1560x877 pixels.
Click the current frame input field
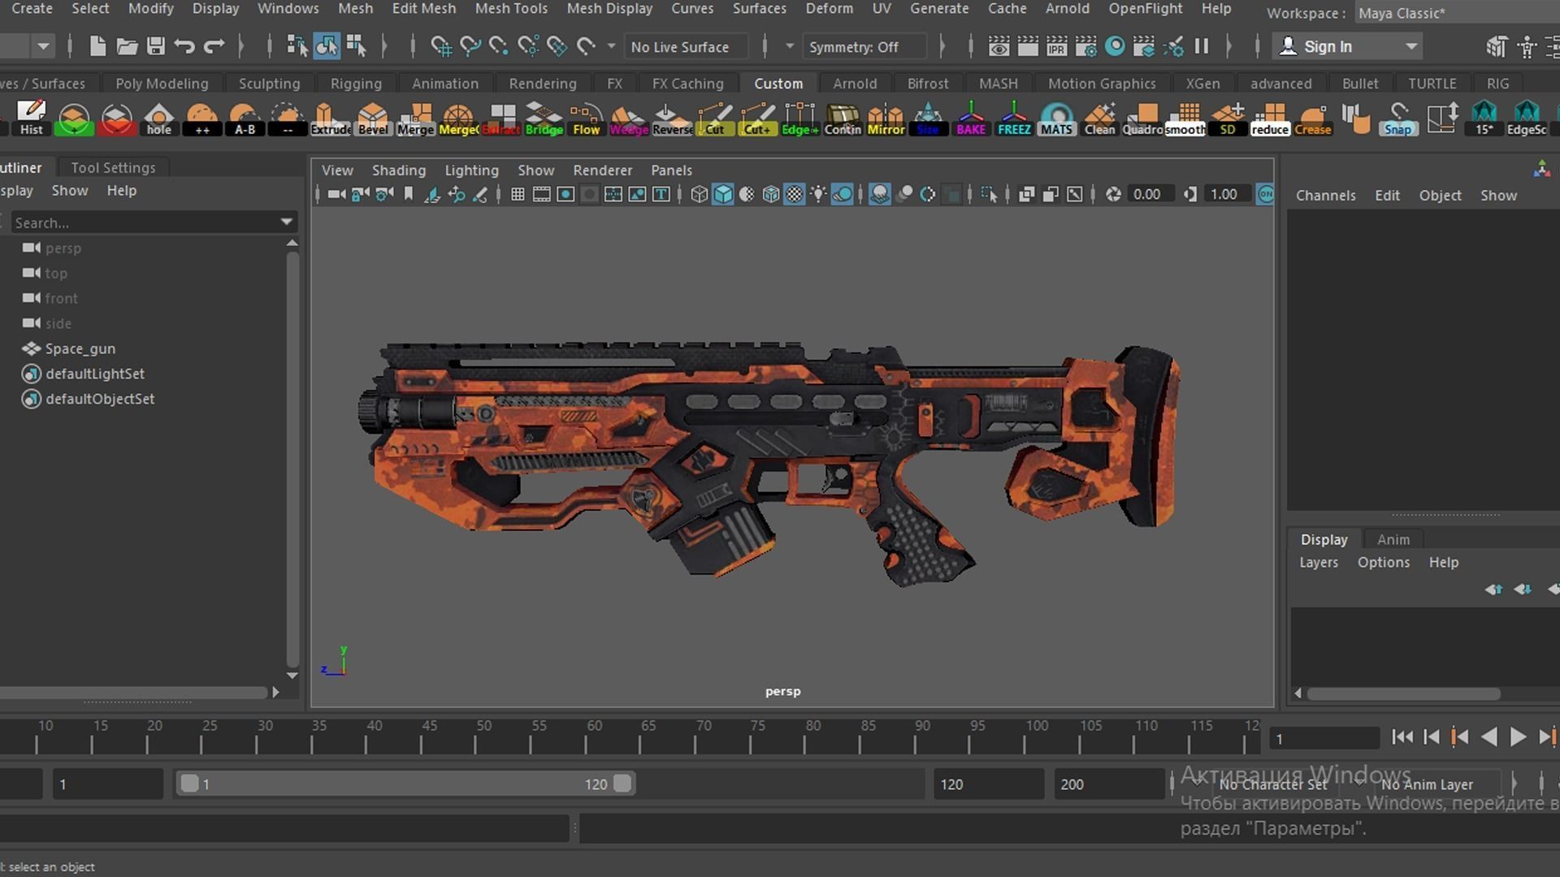[1324, 739]
